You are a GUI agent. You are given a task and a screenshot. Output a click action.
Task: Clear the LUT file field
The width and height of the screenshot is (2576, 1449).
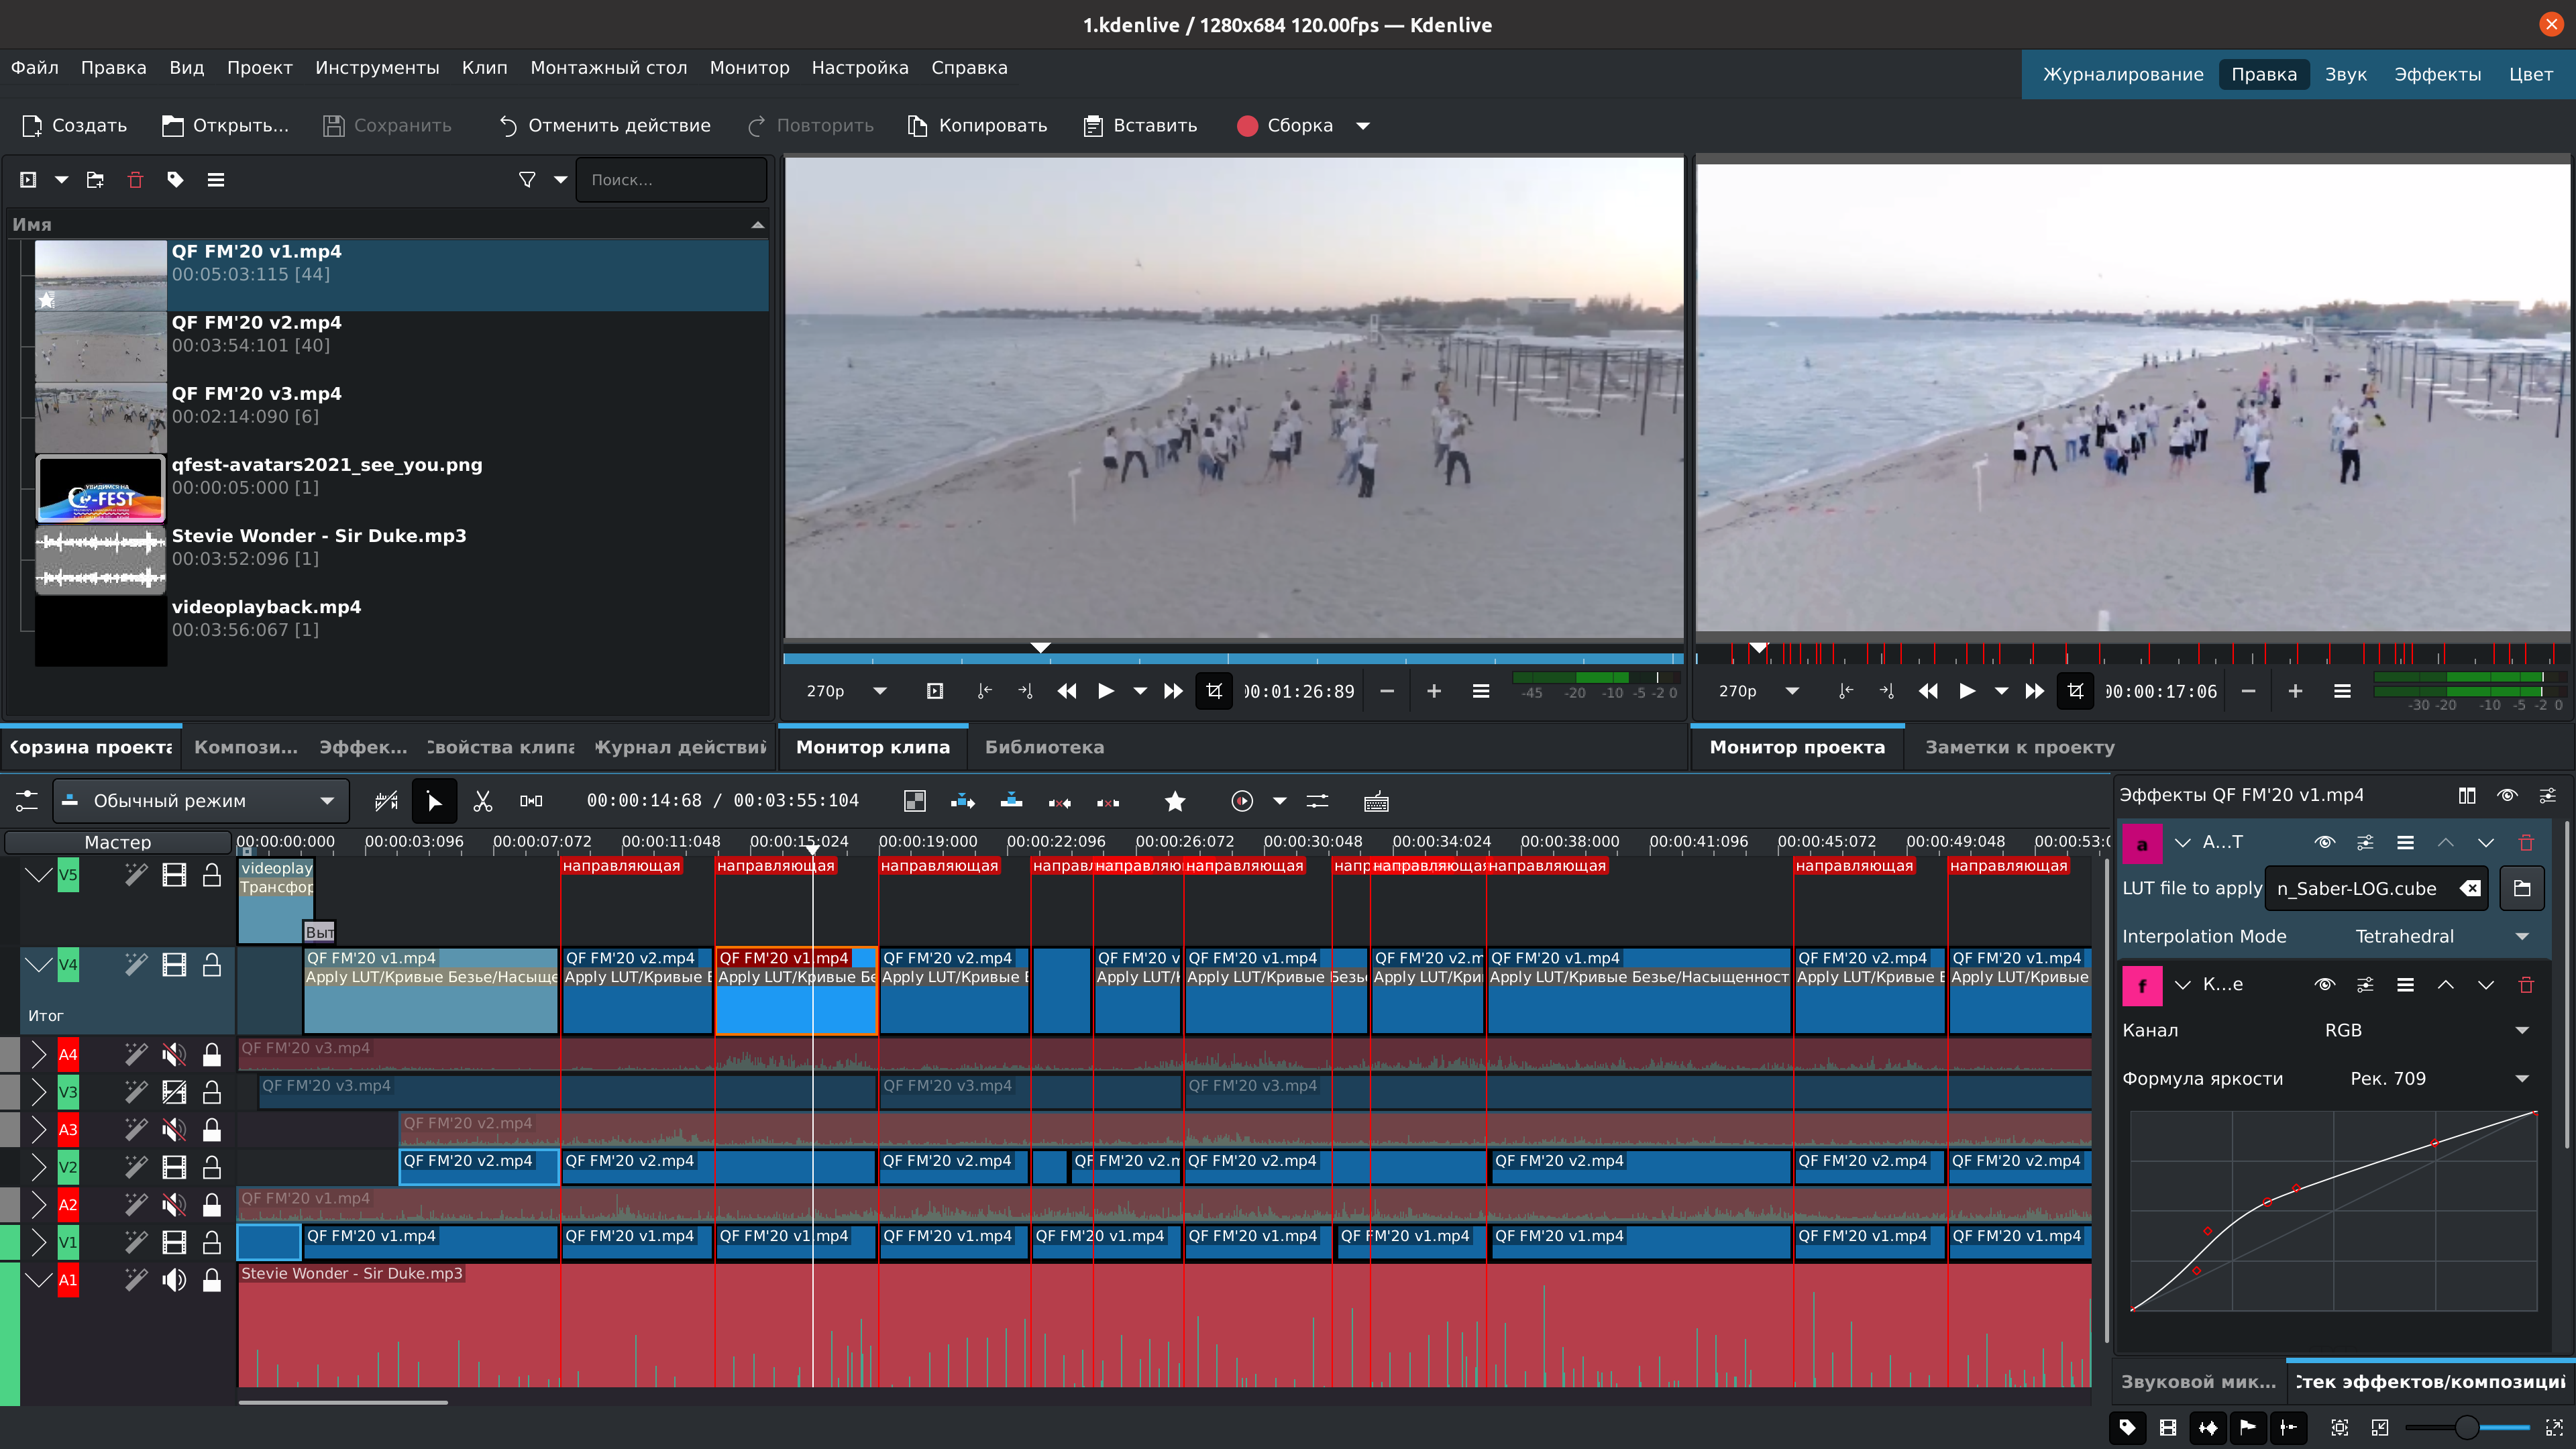tap(2470, 888)
